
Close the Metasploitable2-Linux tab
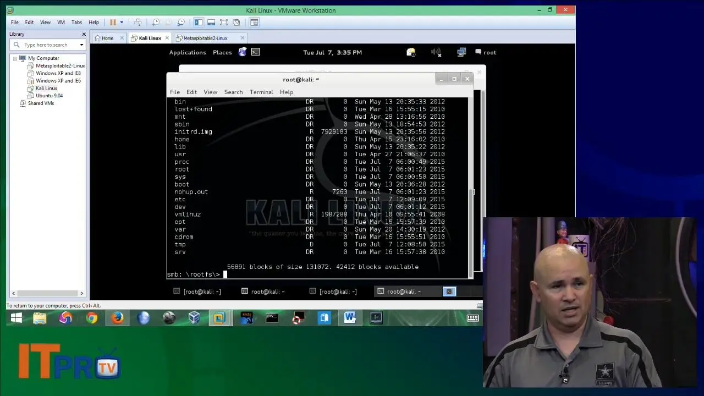point(242,38)
